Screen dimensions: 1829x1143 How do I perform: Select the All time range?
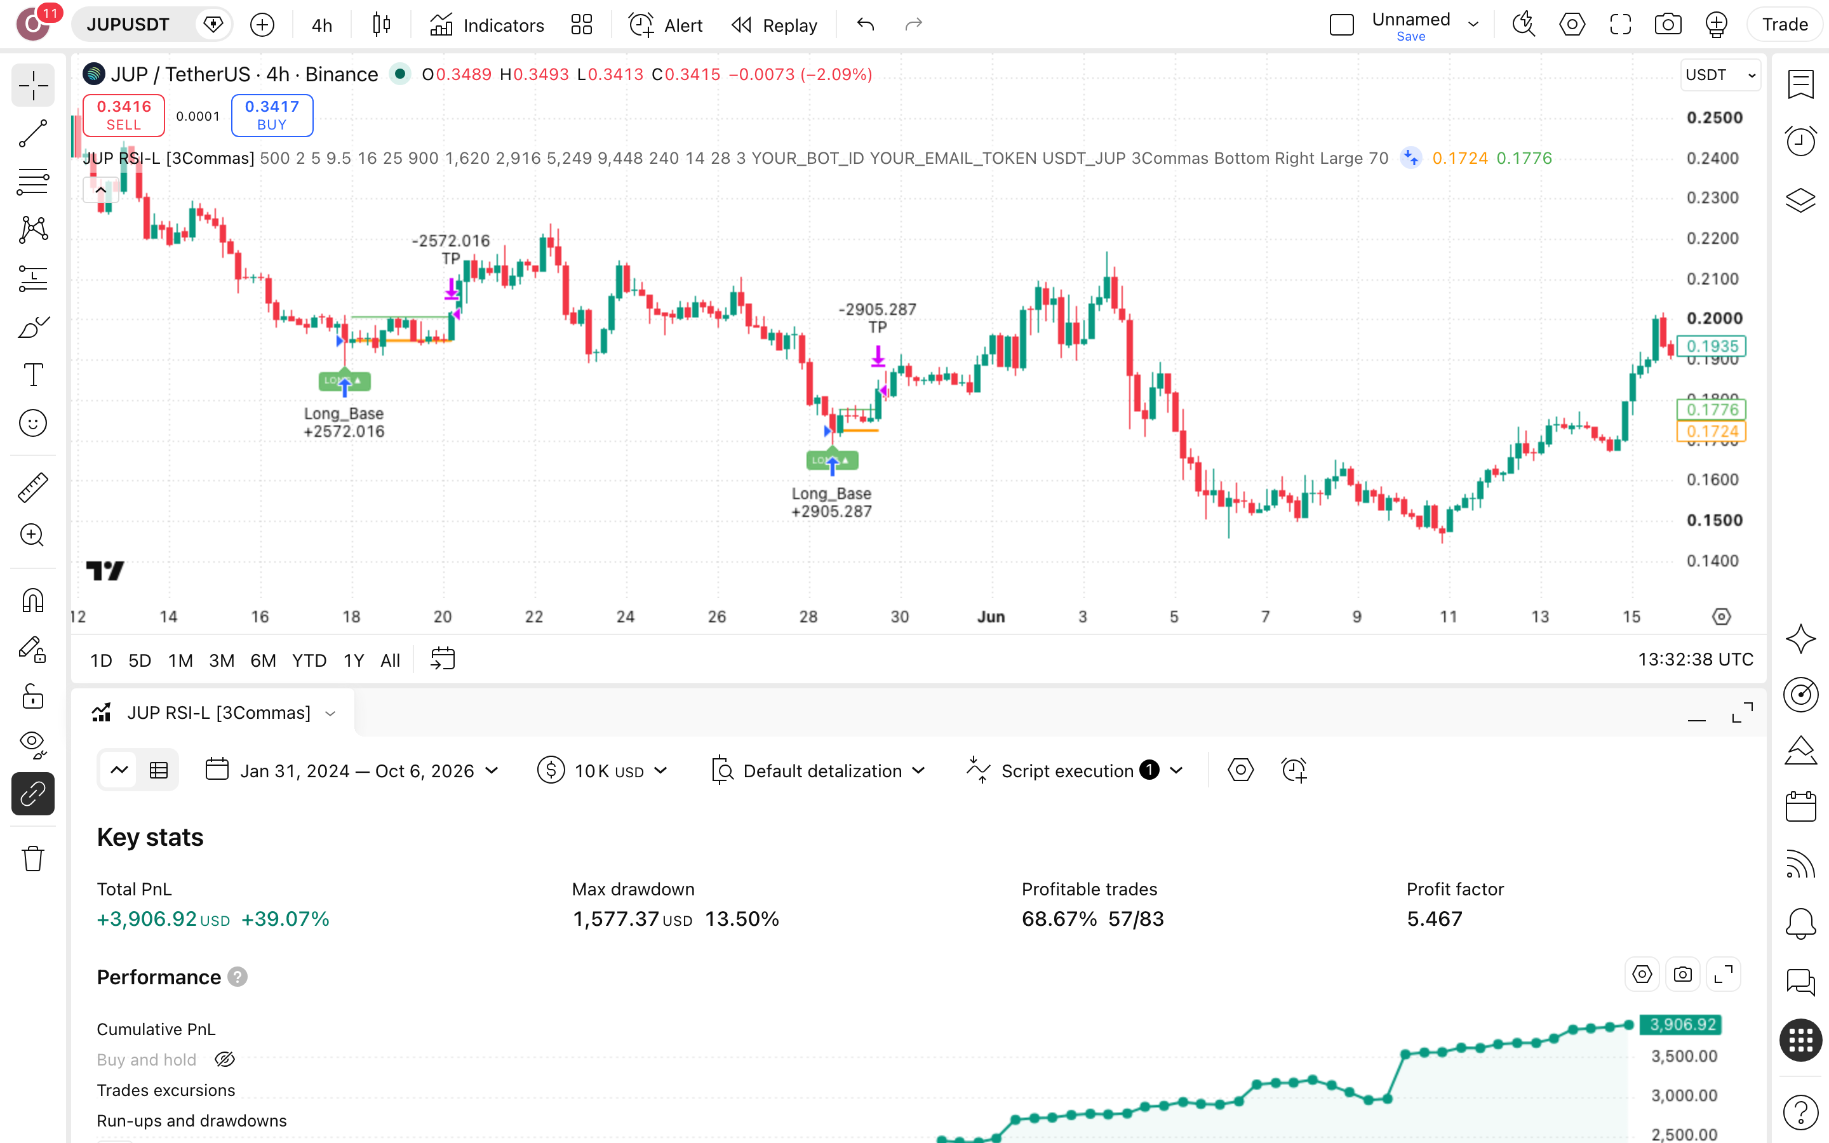coord(390,660)
